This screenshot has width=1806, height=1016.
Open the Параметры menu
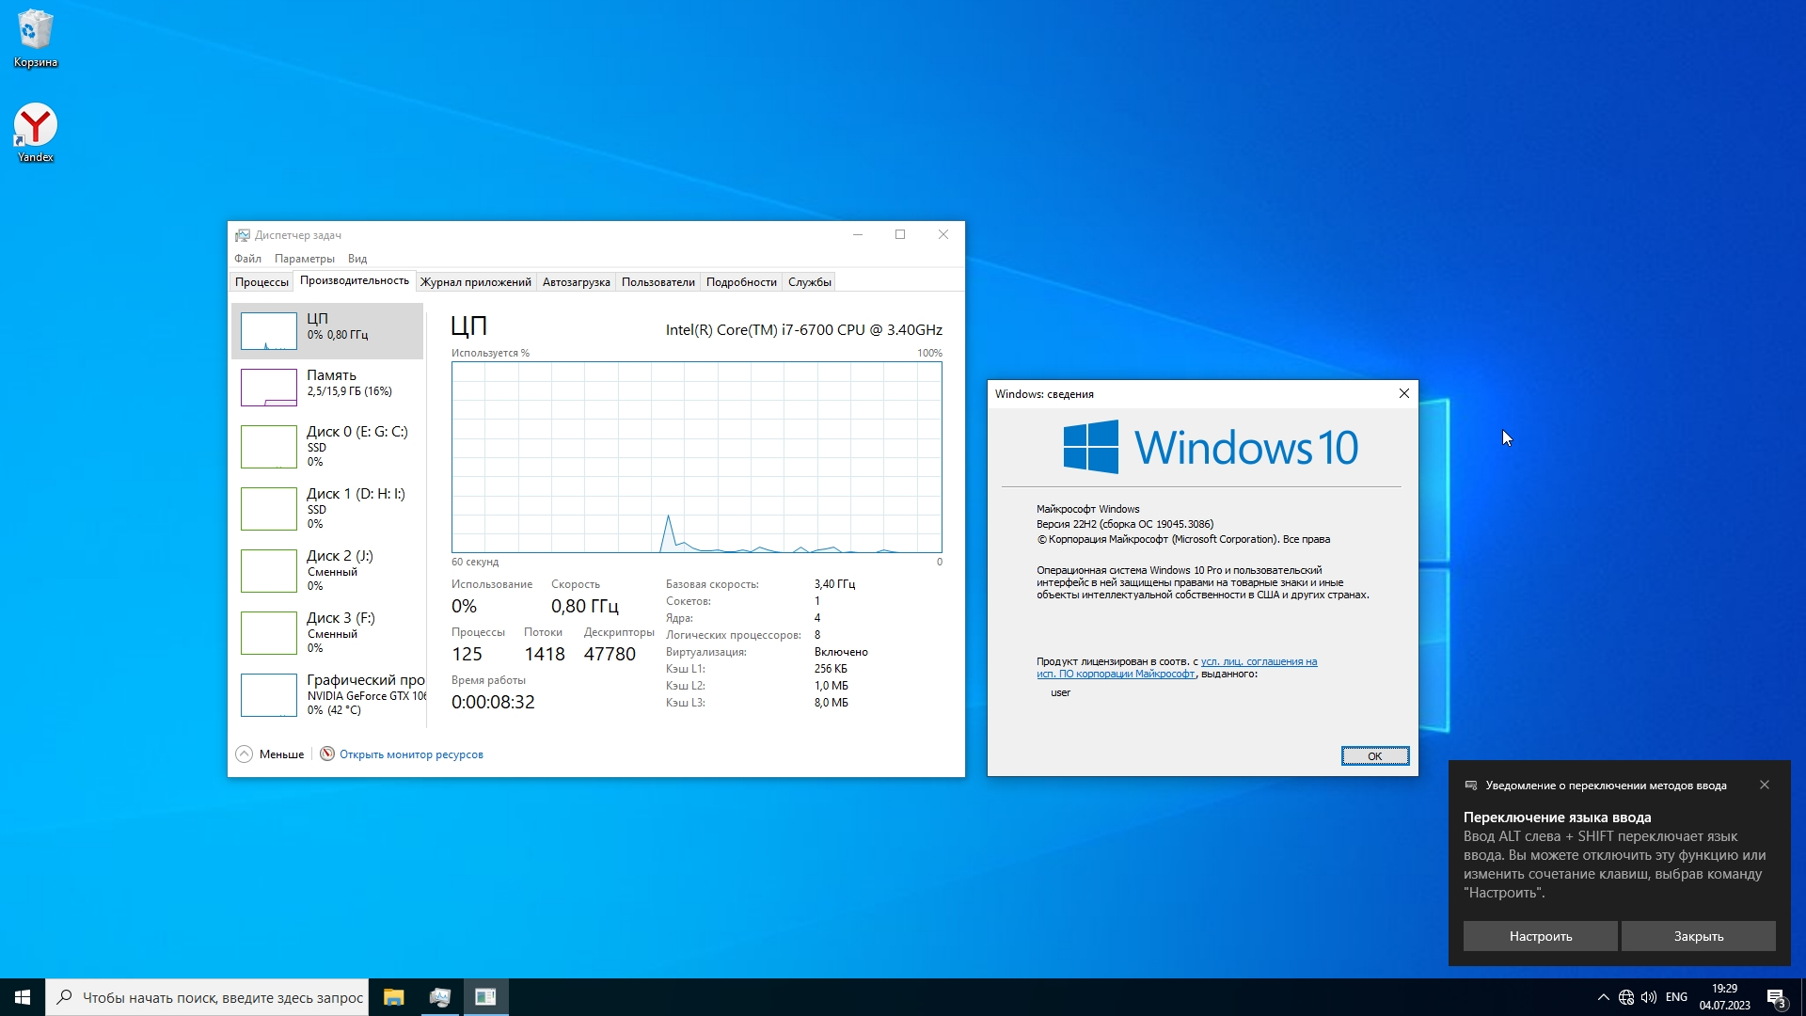304,258
